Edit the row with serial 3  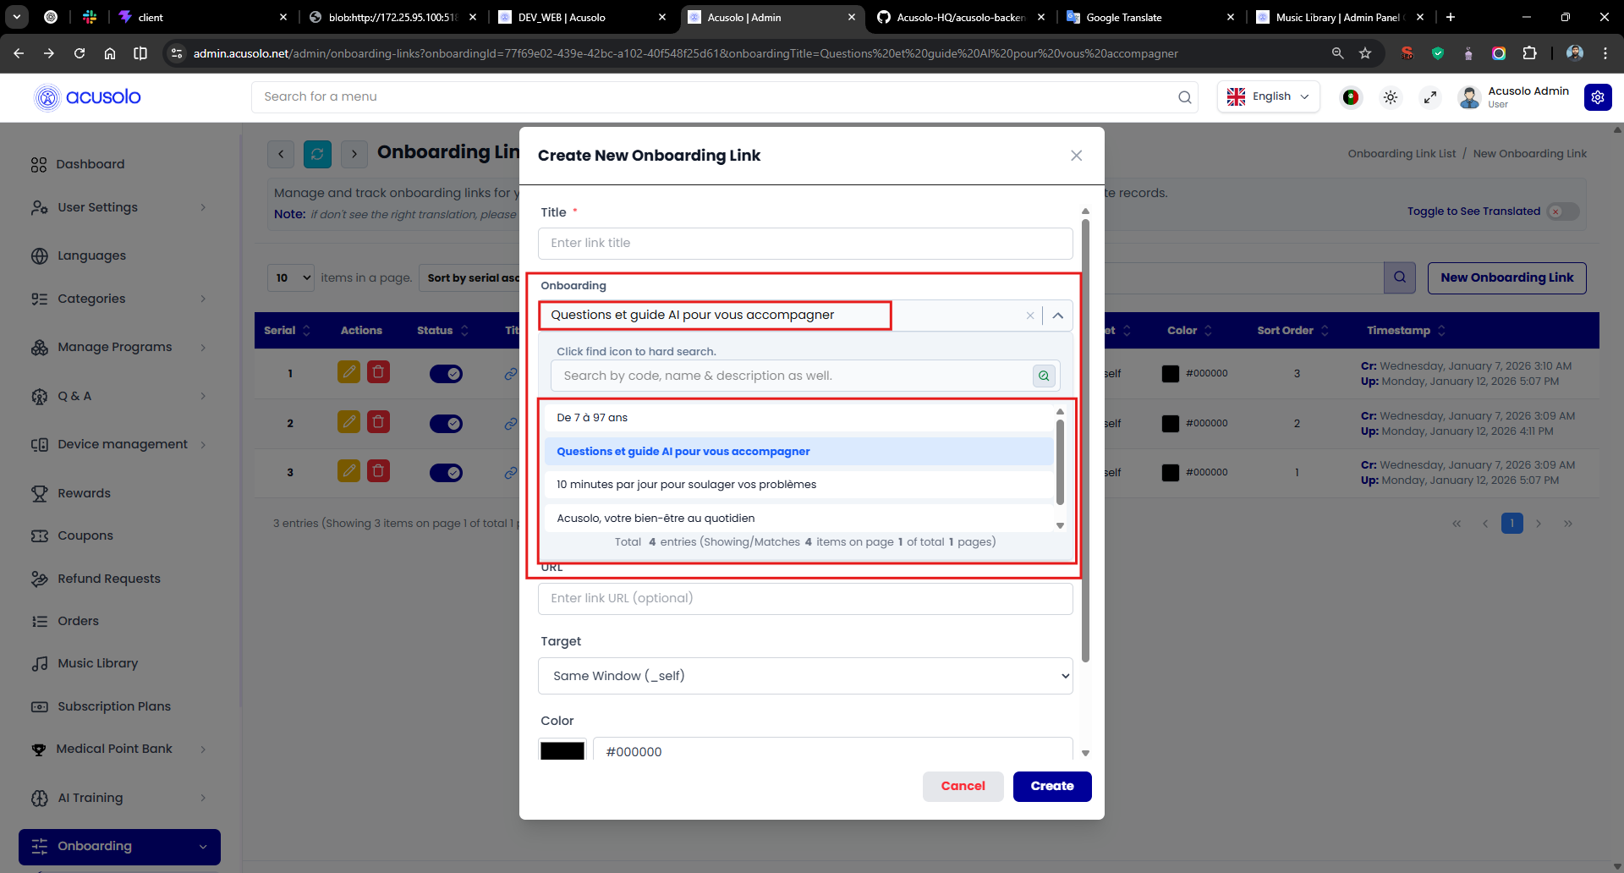click(x=348, y=471)
